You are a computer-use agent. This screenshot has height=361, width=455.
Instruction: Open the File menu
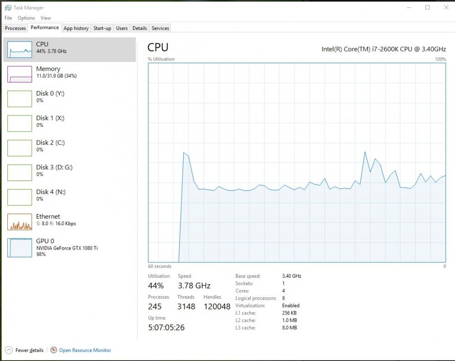click(x=8, y=18)
